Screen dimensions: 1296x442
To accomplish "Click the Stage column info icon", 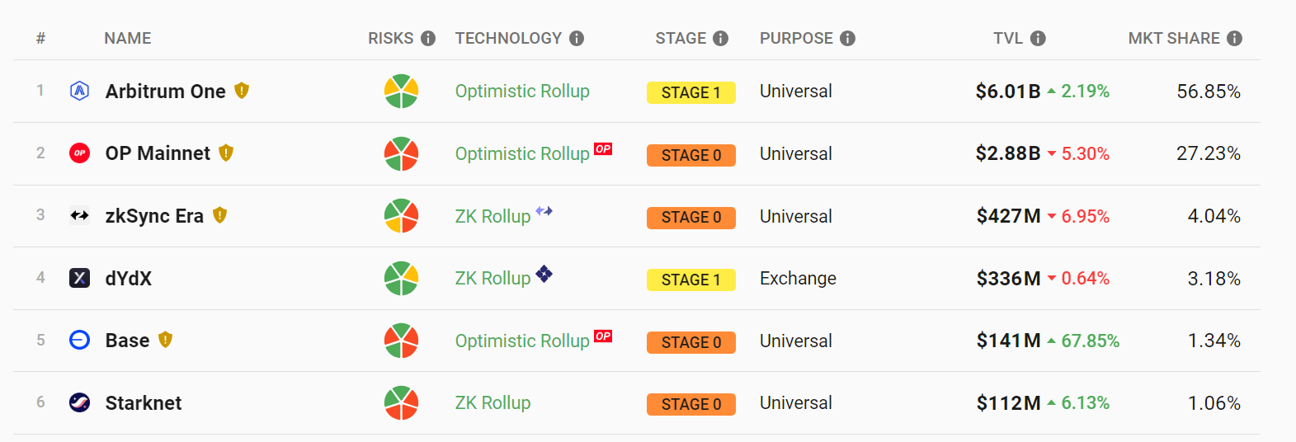I will point(721,38).
